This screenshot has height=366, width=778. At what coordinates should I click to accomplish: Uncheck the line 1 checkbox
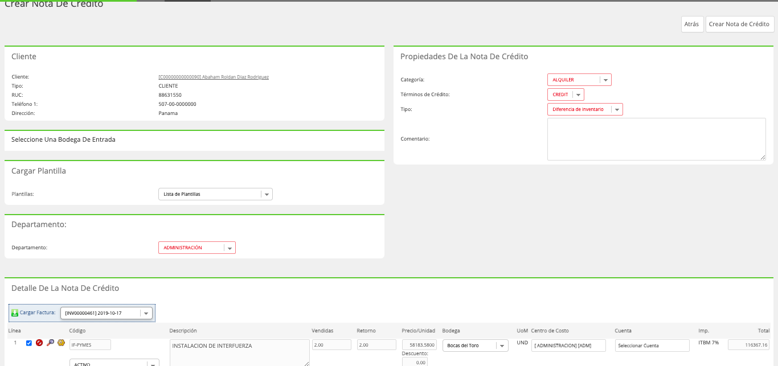[29, 343]
